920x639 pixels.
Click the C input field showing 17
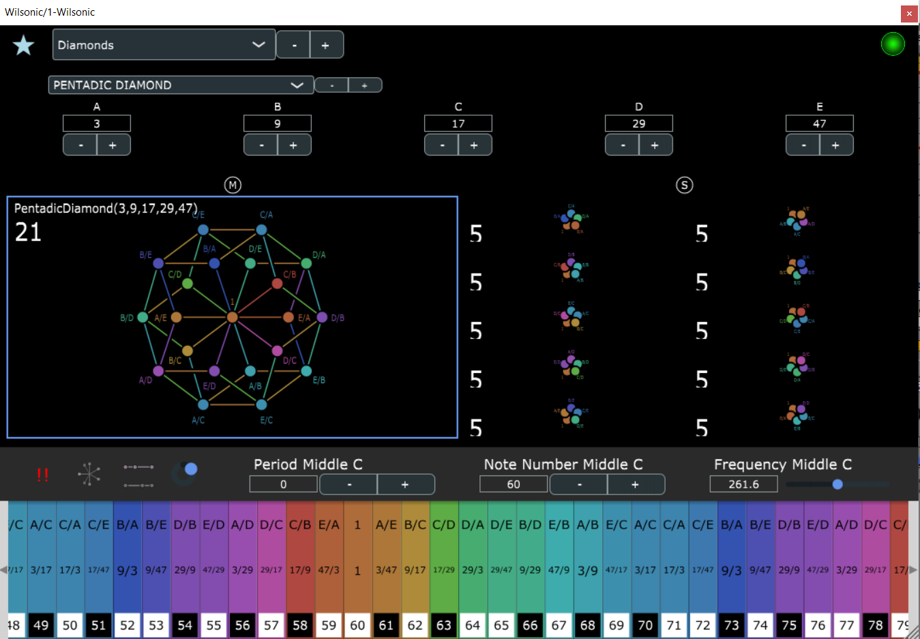[x=458, y=123]
